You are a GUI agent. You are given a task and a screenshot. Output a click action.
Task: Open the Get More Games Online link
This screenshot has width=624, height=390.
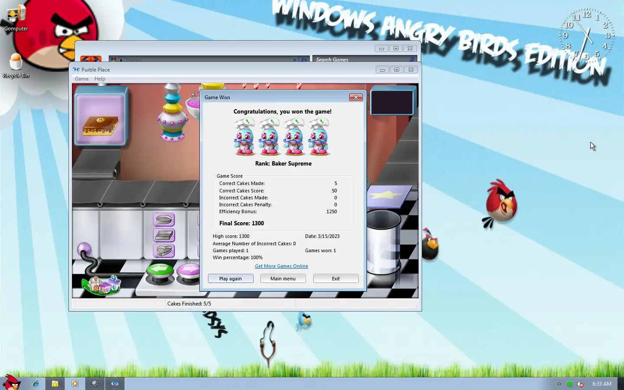pyautogui.click(x=281, y=266)
